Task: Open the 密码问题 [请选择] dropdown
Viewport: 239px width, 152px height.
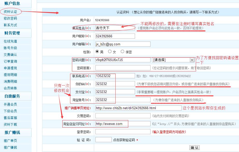Action: pyautogui.click(x=173, y=60)
